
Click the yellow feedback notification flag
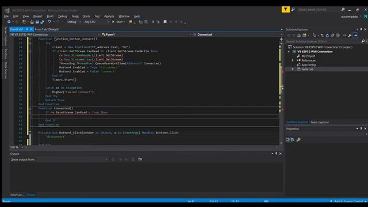tap(286, 9)
